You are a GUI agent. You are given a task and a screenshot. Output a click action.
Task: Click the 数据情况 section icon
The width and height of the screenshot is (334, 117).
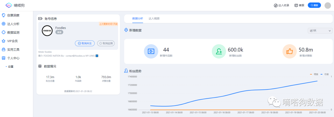(x=40, y=66)
